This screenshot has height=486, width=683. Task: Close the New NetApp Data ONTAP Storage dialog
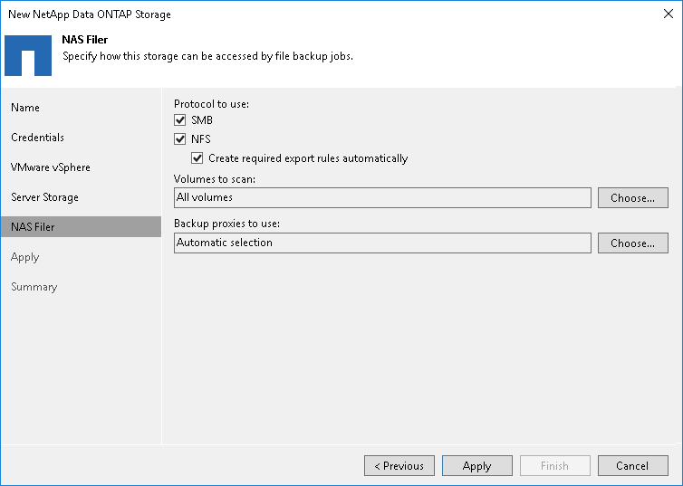click(668, 14)
